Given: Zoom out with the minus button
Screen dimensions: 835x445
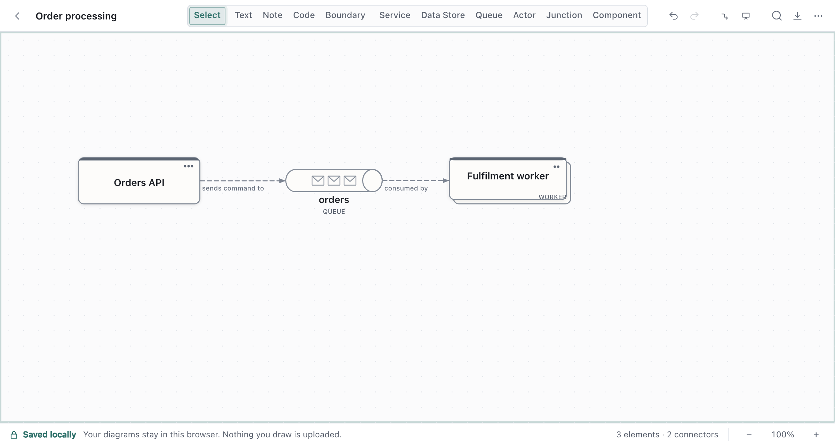Looking at the screenshot, I should click(x=749, y=435).
